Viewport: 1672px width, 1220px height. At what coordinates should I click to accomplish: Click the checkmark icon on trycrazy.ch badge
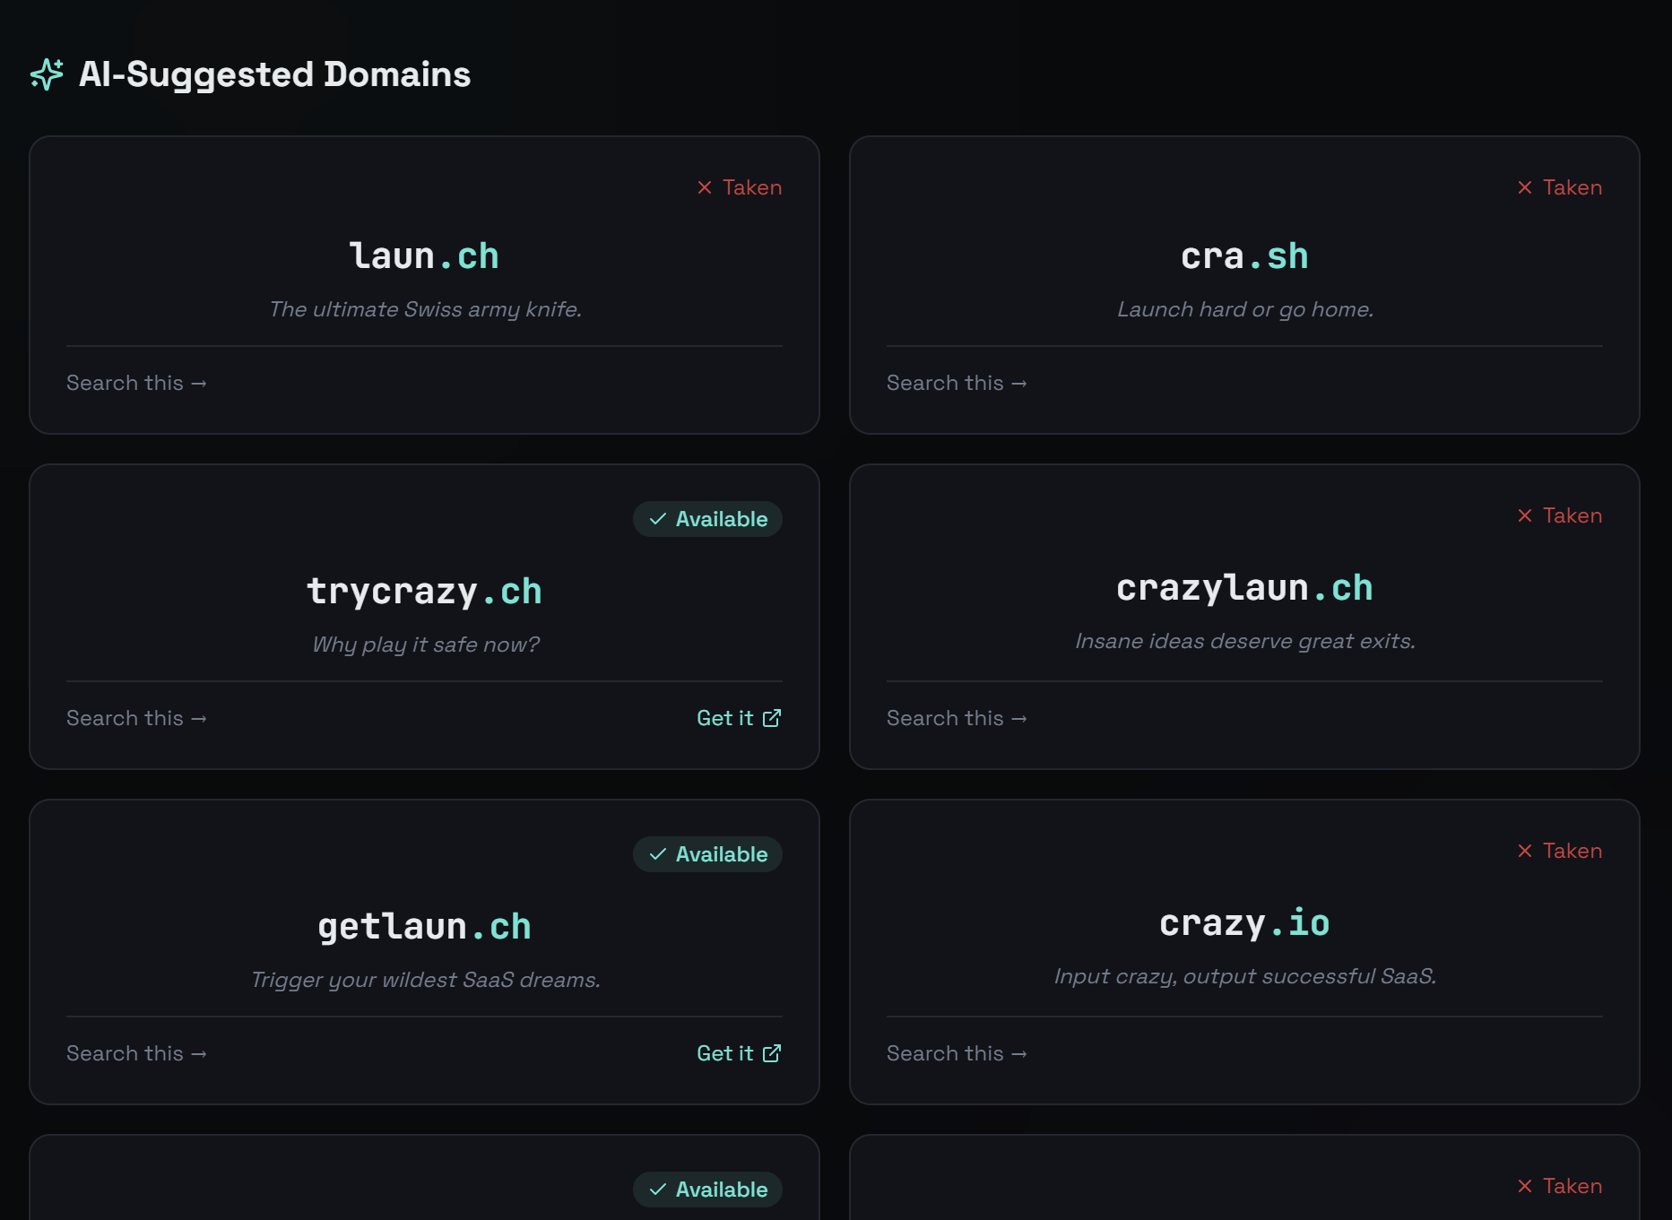(658, 519)
